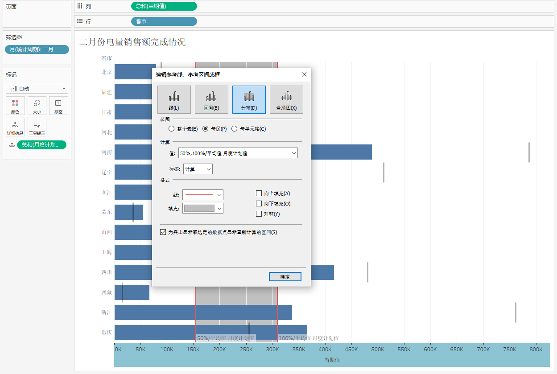Click the 省市 column header

click(x=107, y=58)
